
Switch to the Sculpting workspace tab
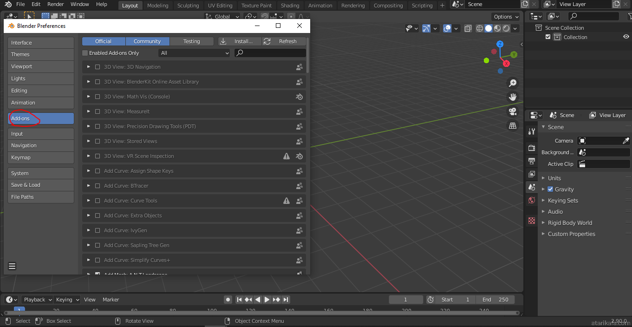click(x=188, y=6)
